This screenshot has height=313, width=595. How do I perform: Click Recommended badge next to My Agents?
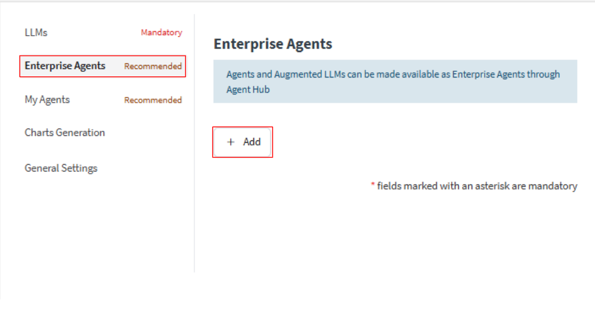coord(153,100)
